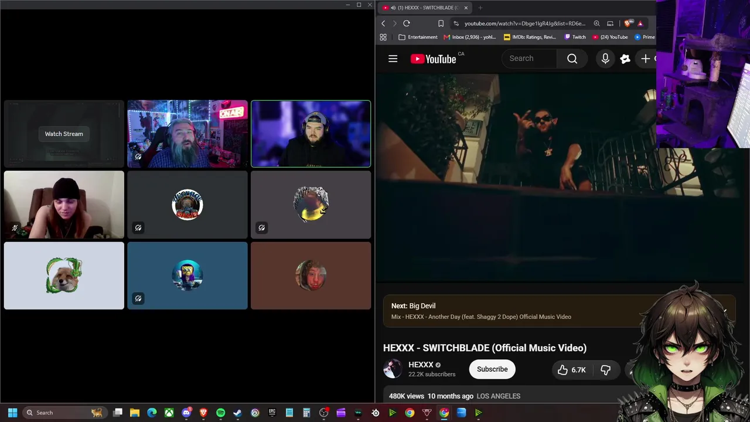Image resolution: width=750 pixels, height=422 pixels.
Task: Switch to Discord in the taskbar
Action: point(186,413)
